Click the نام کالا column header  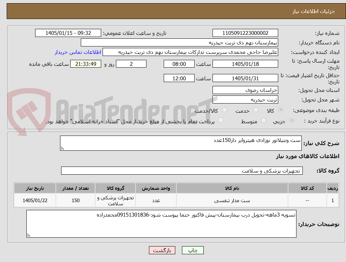tap(232, 188)
